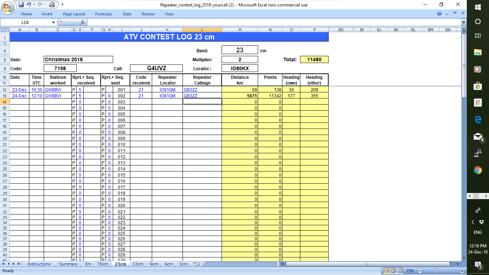This screenshot has width=489, height=275.
Task: Switch to the 70cm sheet tab
Action: tap(103, 264)
